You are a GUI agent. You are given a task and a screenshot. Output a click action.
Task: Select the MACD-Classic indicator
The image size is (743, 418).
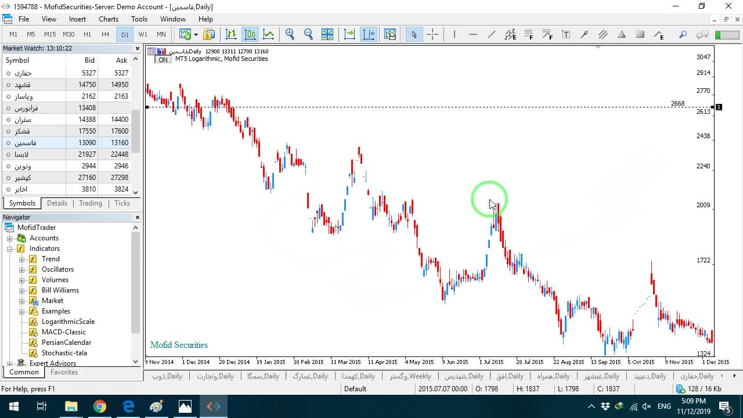point(64,332)
